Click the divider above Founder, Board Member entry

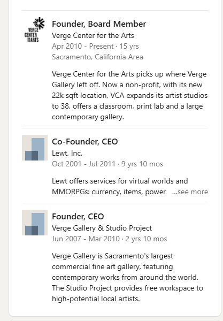tap(115, 11)
